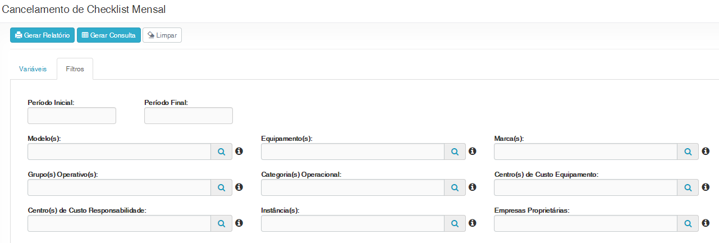Click the info icon next to Modelo(s)

pos(239,151)
